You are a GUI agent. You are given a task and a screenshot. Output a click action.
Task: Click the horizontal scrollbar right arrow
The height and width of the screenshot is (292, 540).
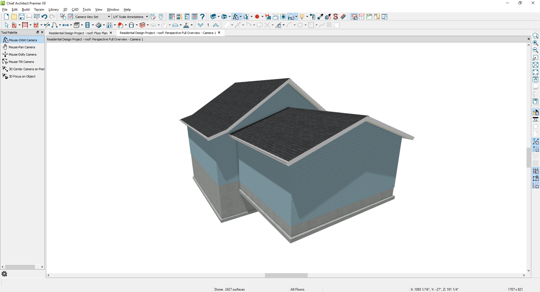(524, 275)
